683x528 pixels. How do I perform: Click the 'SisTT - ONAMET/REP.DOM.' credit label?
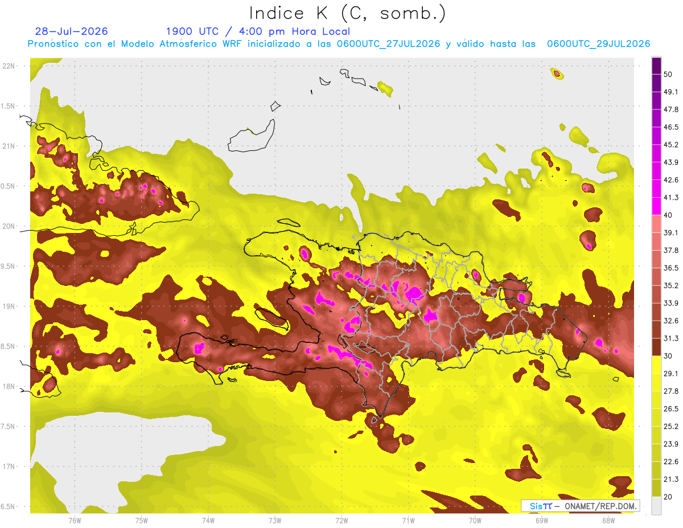point(580,506)
